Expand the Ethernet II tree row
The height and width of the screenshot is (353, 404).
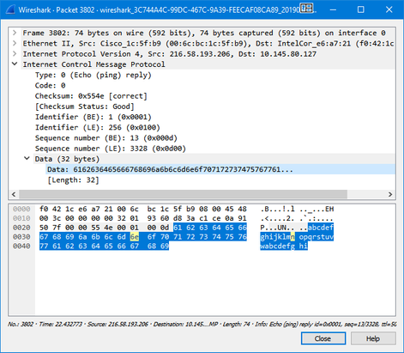15,43
